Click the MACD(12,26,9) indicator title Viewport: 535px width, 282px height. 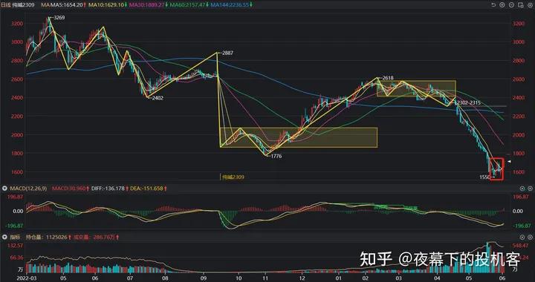(x=28, y=188)
